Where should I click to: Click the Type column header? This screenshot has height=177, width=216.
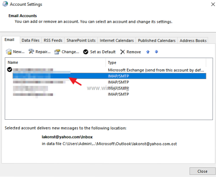click(x=156, y=63)
